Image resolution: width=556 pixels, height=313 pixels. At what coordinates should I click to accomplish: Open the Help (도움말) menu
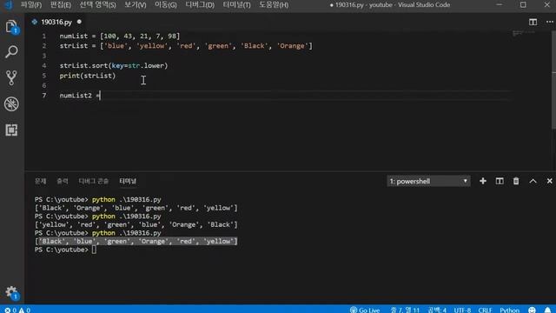click(x=274, y=5)
